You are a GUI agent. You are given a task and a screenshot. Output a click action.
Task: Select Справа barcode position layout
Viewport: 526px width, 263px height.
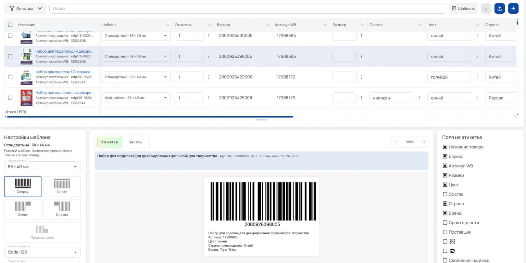62,209
